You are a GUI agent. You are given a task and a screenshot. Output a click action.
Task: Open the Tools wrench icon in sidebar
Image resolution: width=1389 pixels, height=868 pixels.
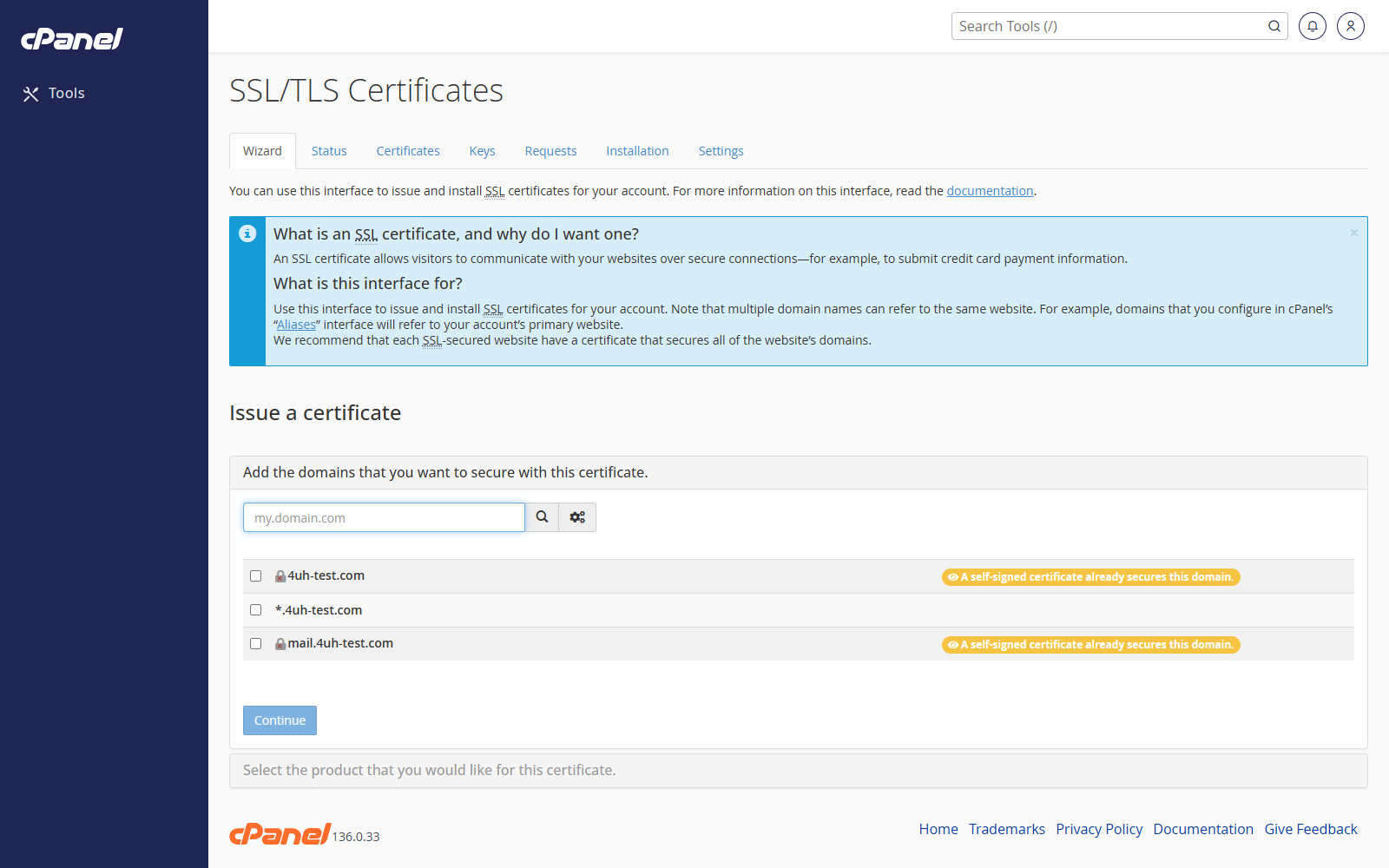point(31,94)
